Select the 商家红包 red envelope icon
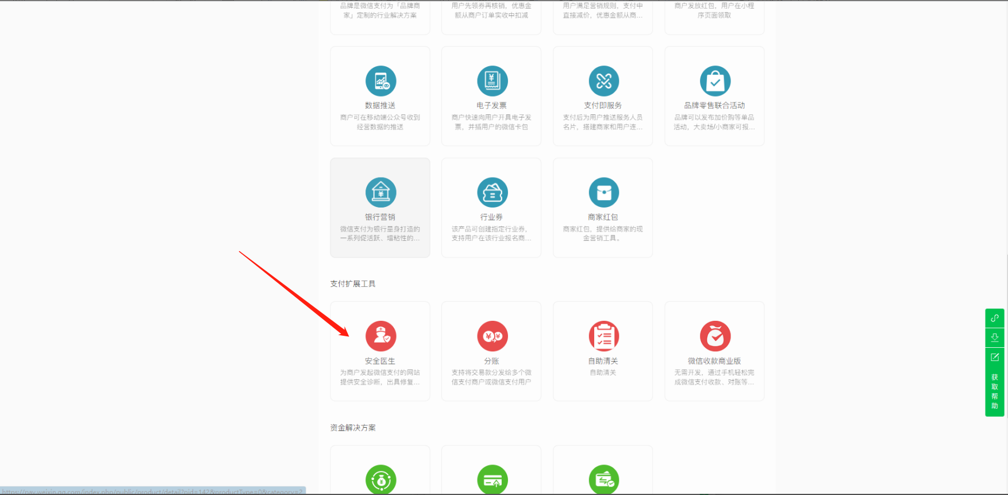 tap(603, 193)
